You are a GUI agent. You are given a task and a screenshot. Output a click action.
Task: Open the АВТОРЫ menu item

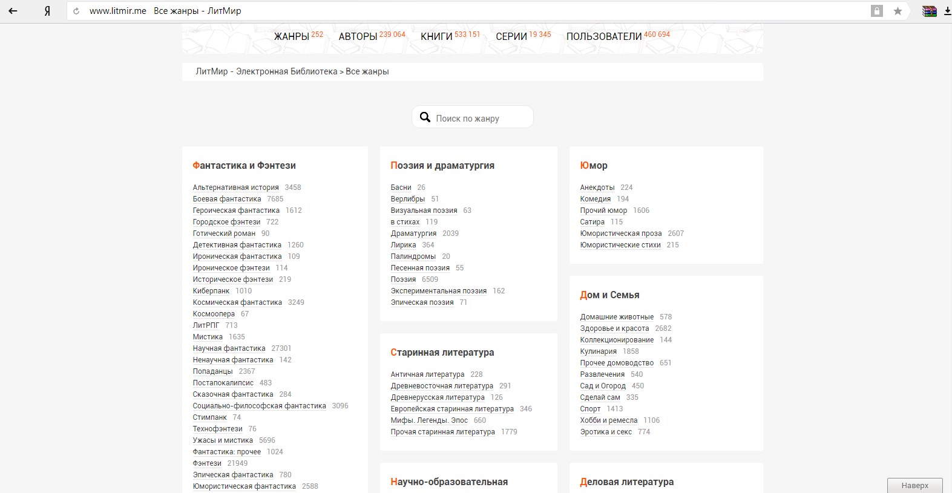pyautogui.click(x=358, y=37)
